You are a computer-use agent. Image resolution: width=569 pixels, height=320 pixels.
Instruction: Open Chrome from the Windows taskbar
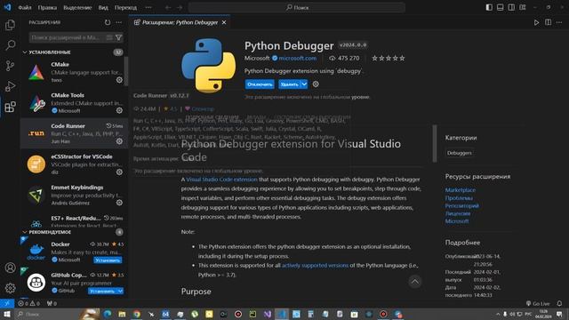[x=136, y=314]
